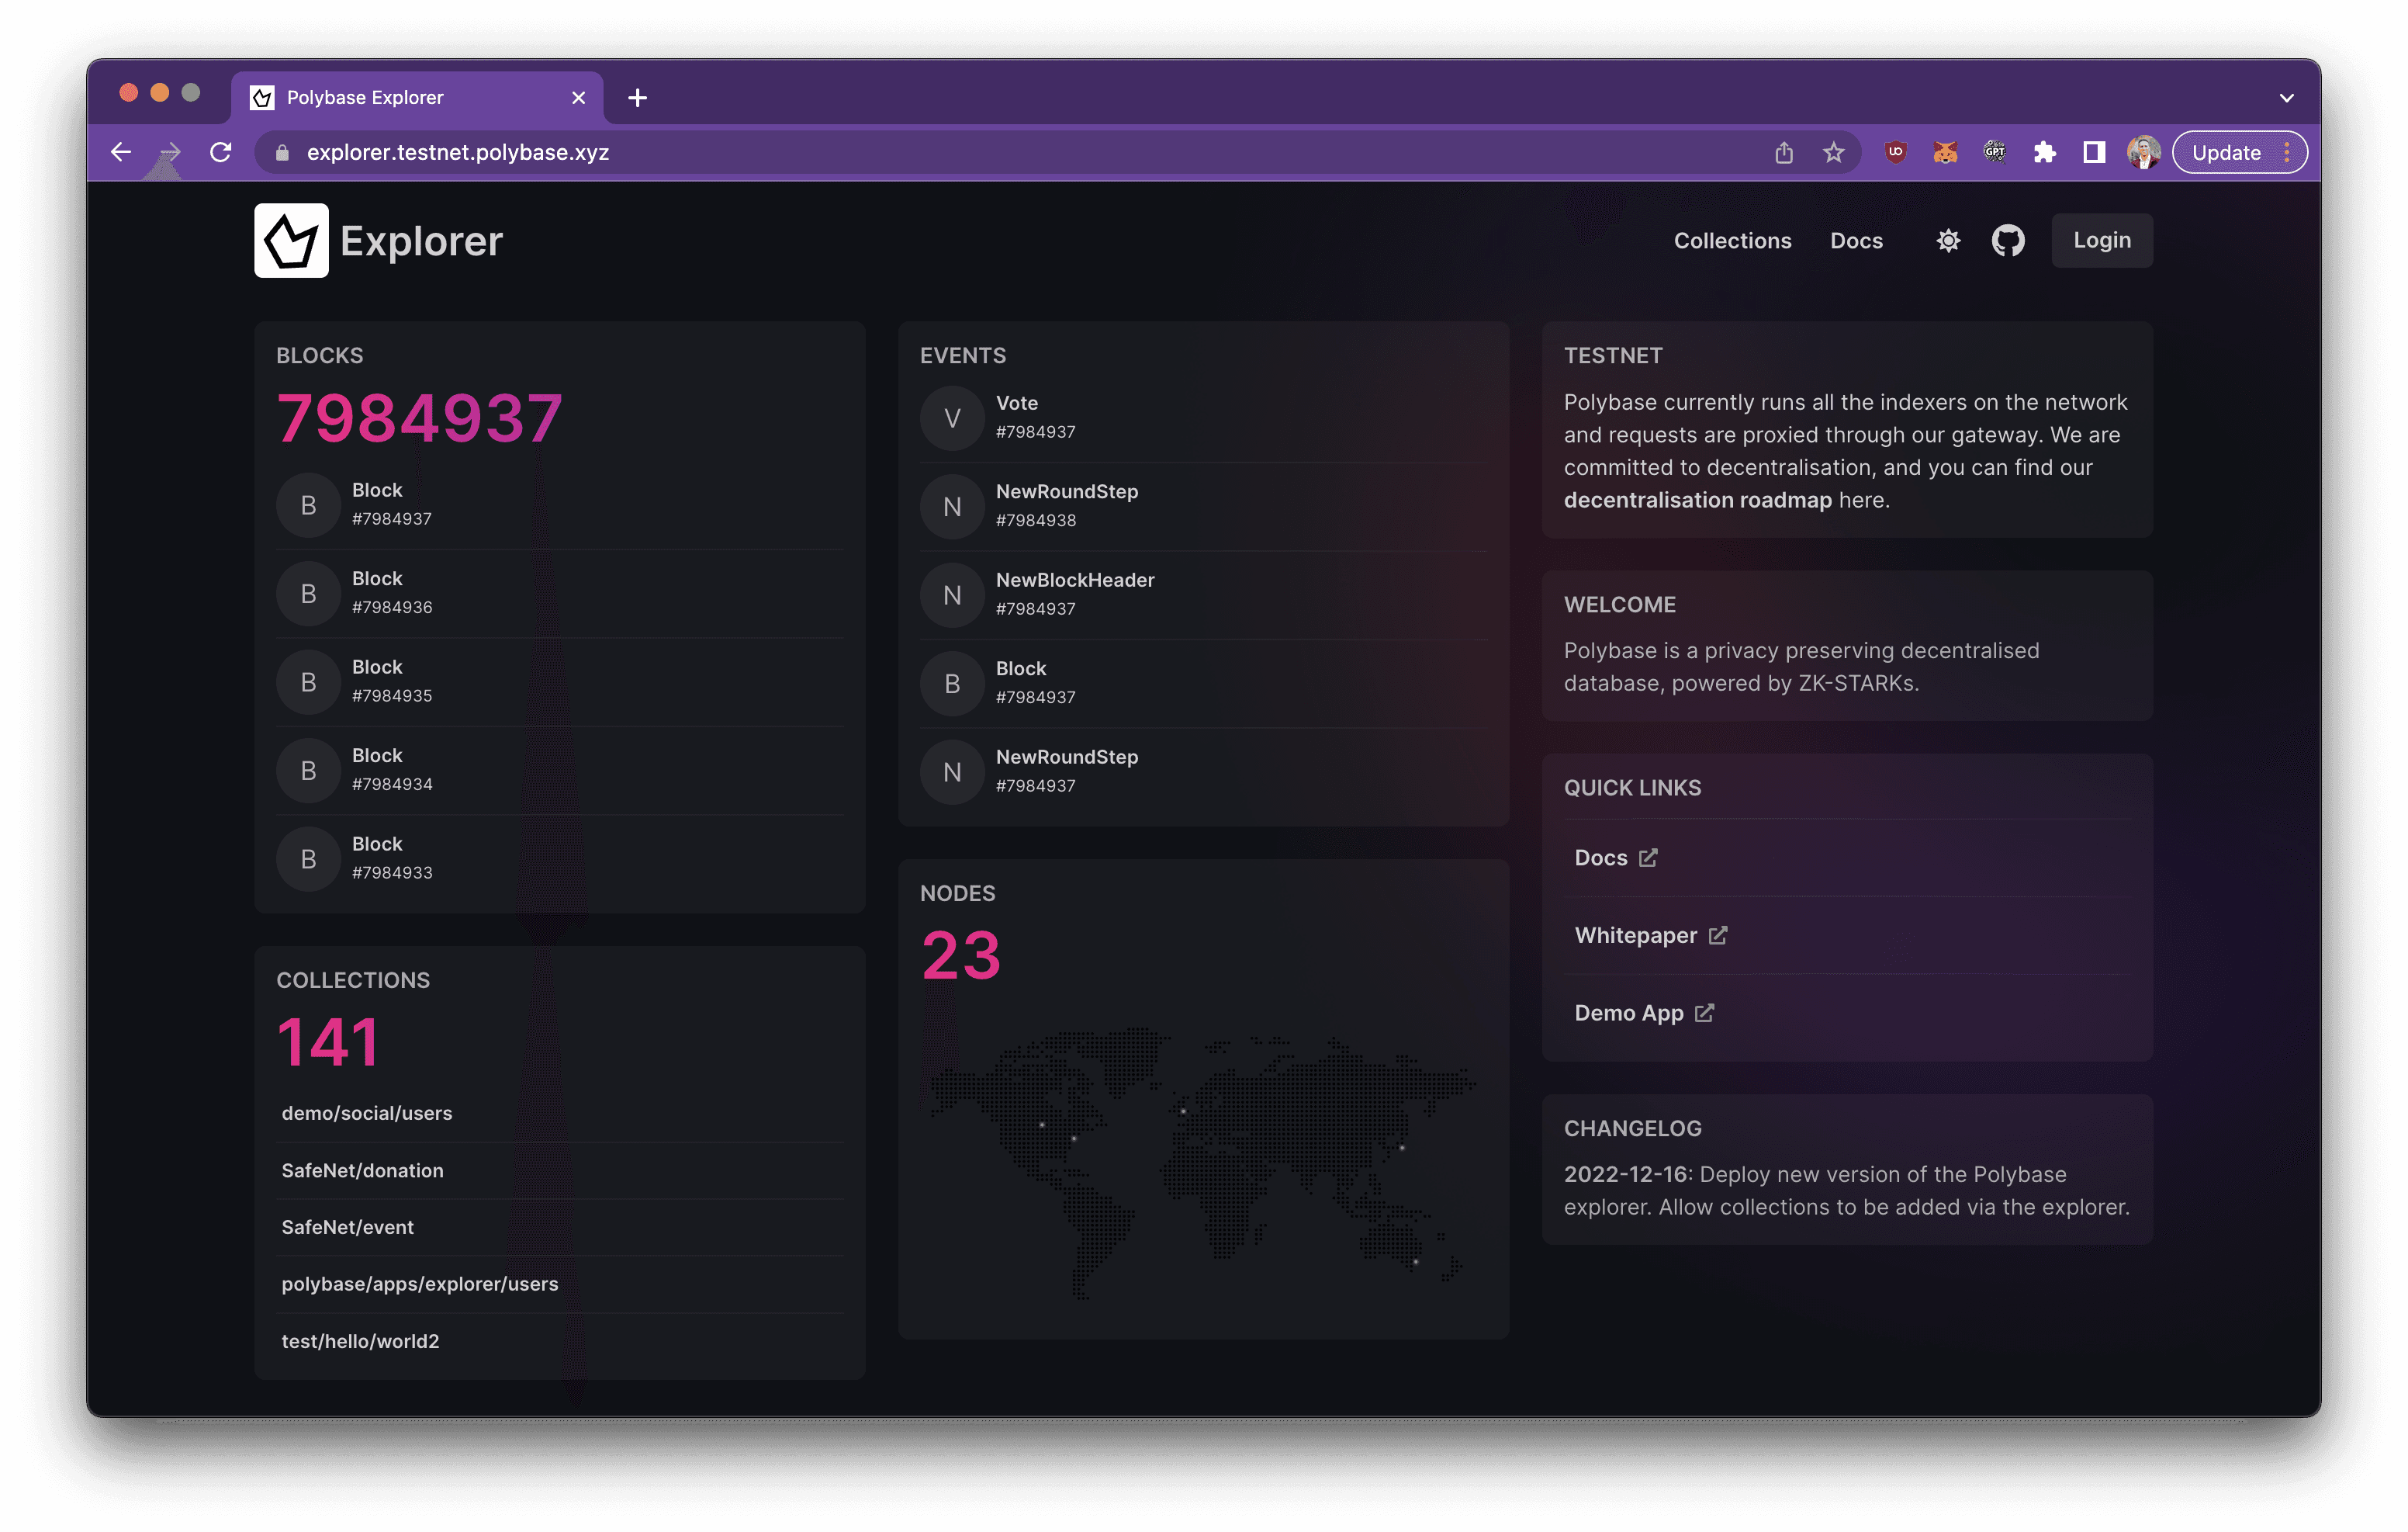Viewport: 2408px width, 1532px height.
Task: Expand the tab search chevron
Action: point(2286,98)
